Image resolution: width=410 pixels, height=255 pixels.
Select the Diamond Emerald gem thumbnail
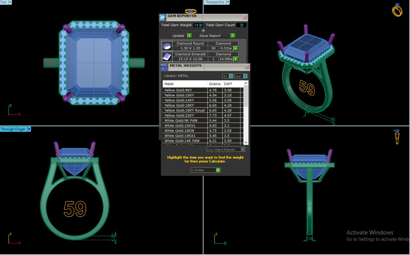[167, 57]
